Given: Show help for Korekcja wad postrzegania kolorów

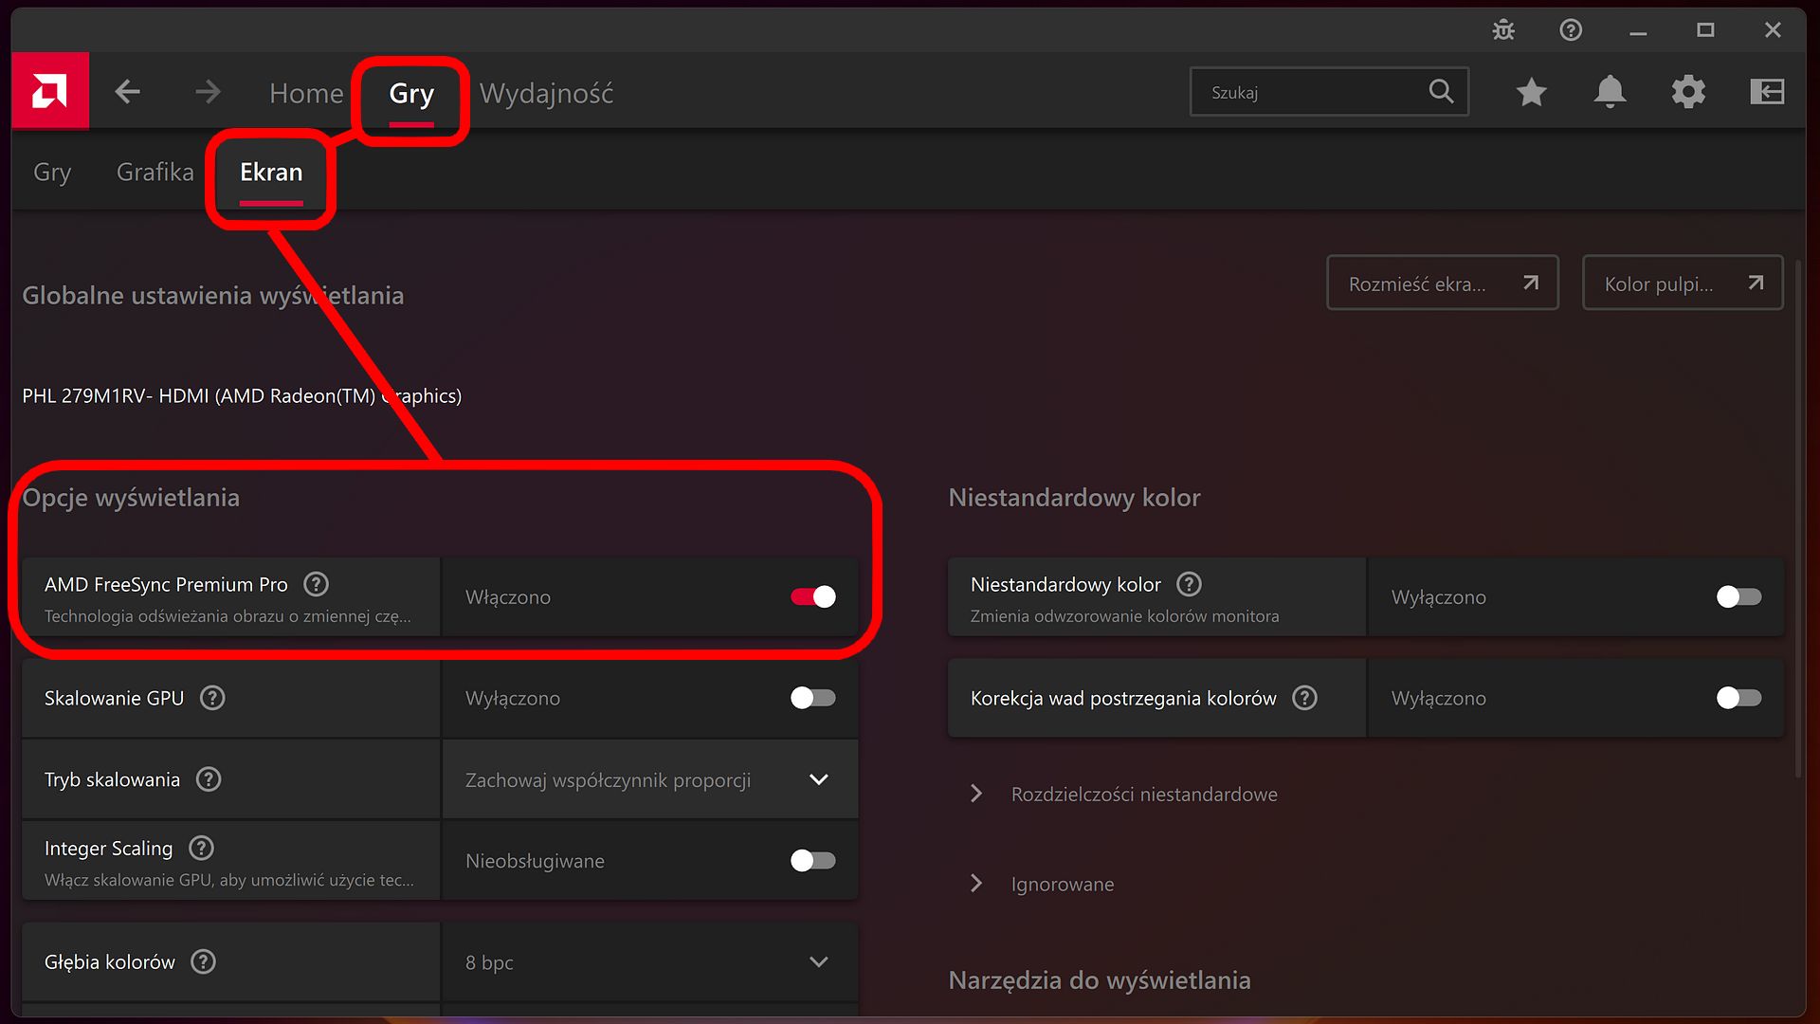Looking at the screenshot, I should coord(1305,698).
